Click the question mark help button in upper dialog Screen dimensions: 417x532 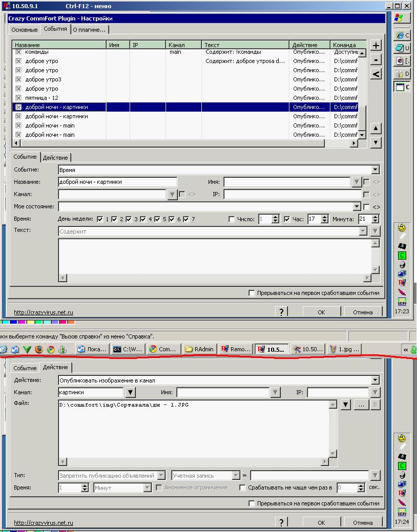(x=281, y=311)
